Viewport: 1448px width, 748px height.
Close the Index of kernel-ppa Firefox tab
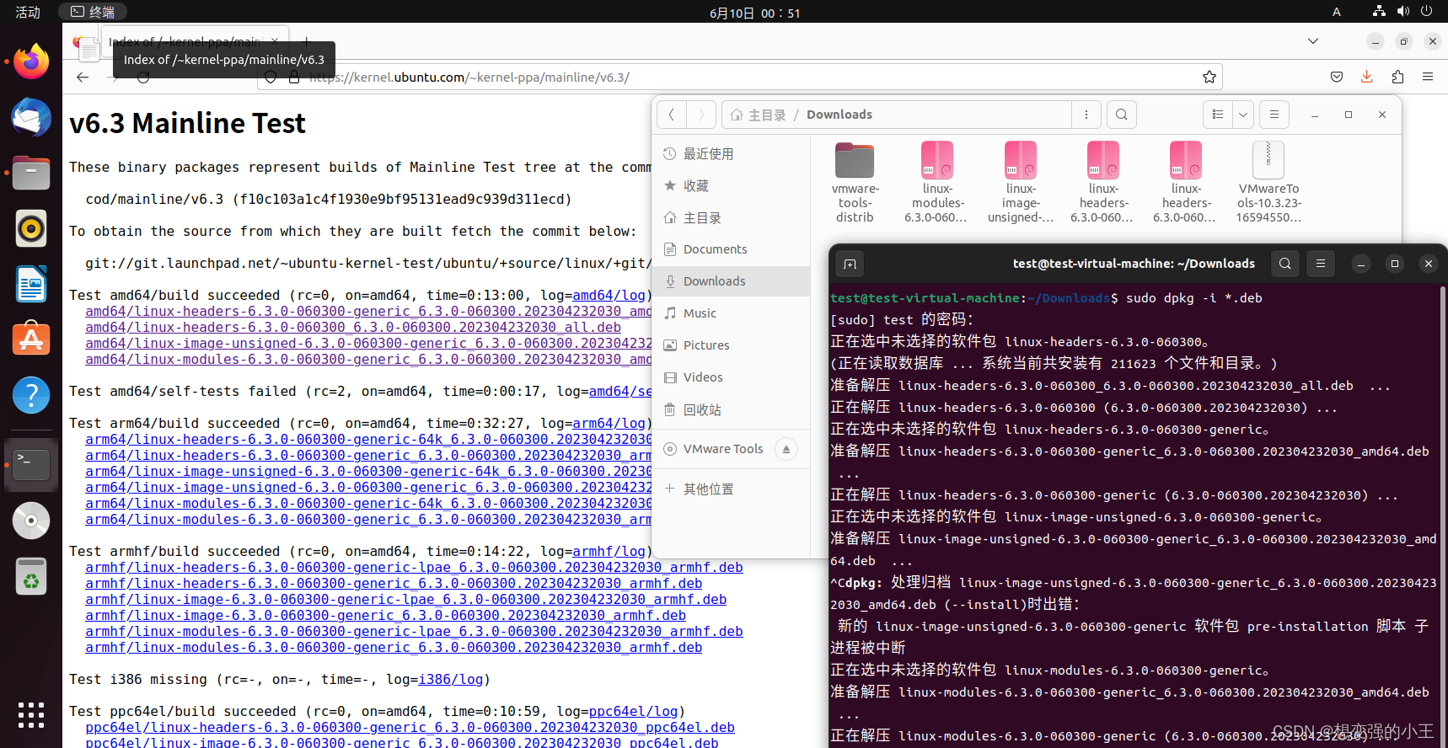point(275,40)
